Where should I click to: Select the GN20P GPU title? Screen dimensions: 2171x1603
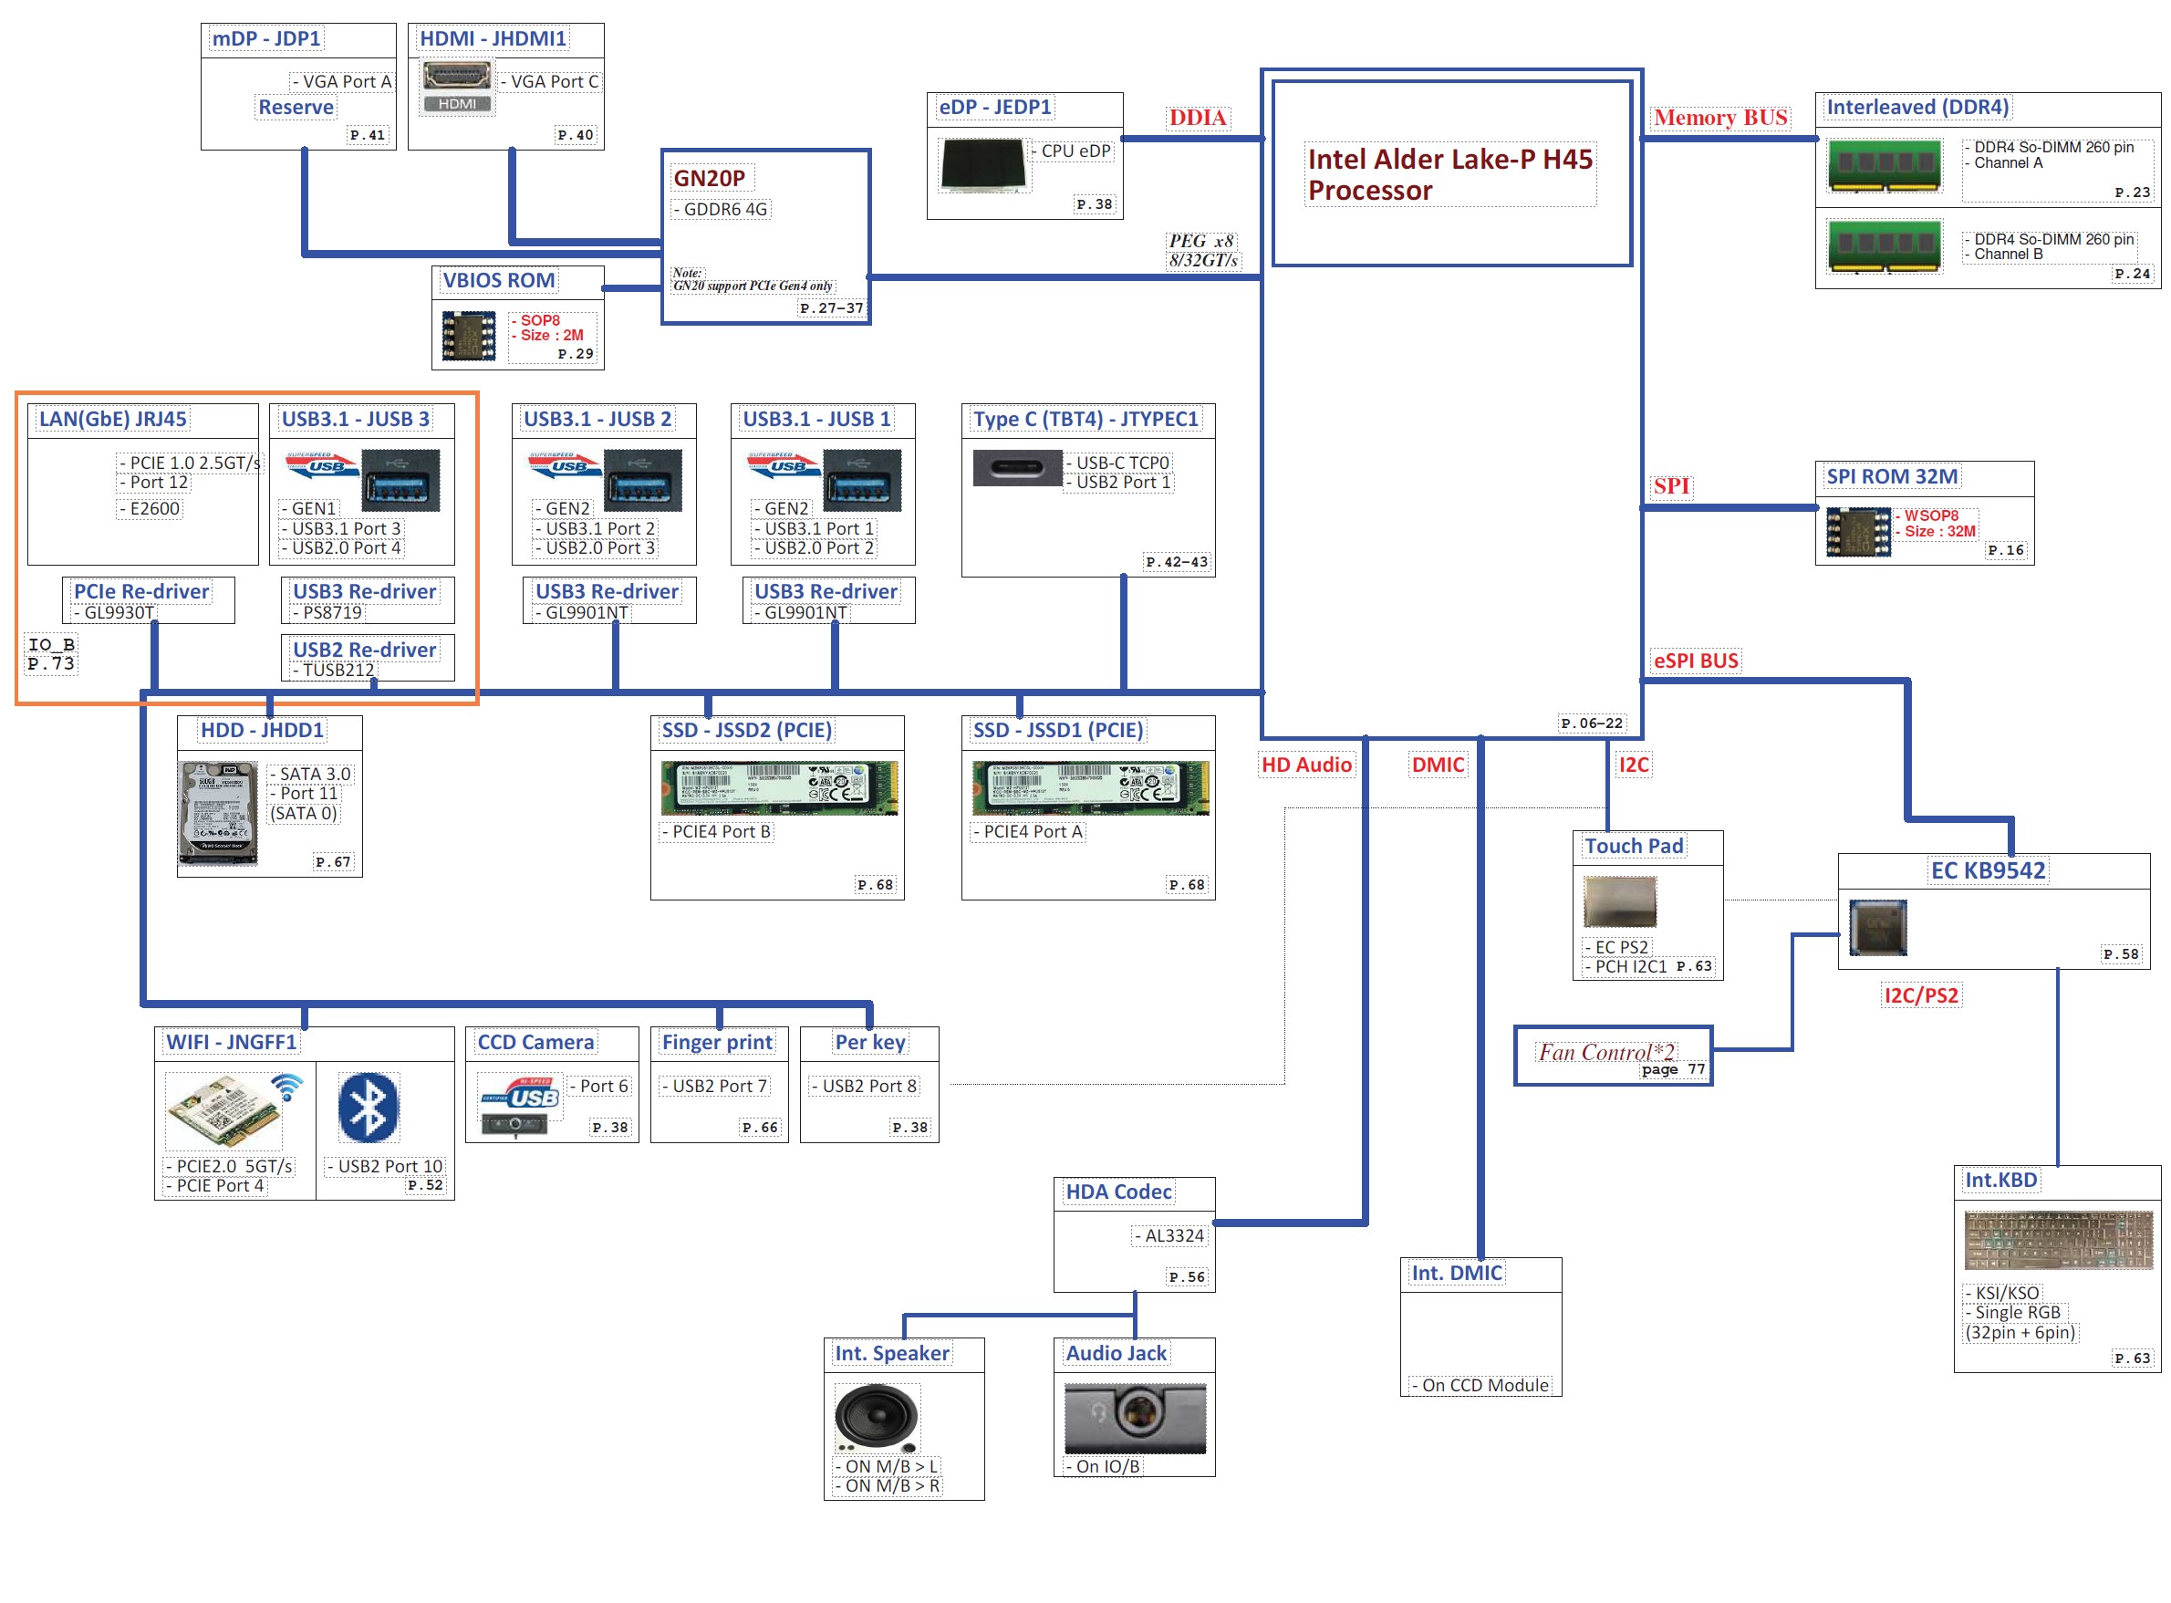click(x=709, y=179)
